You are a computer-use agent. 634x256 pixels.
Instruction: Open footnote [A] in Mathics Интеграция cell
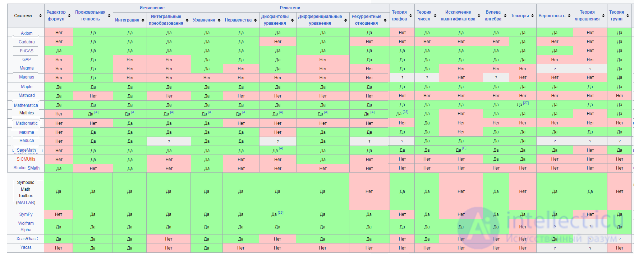(133, 112)
